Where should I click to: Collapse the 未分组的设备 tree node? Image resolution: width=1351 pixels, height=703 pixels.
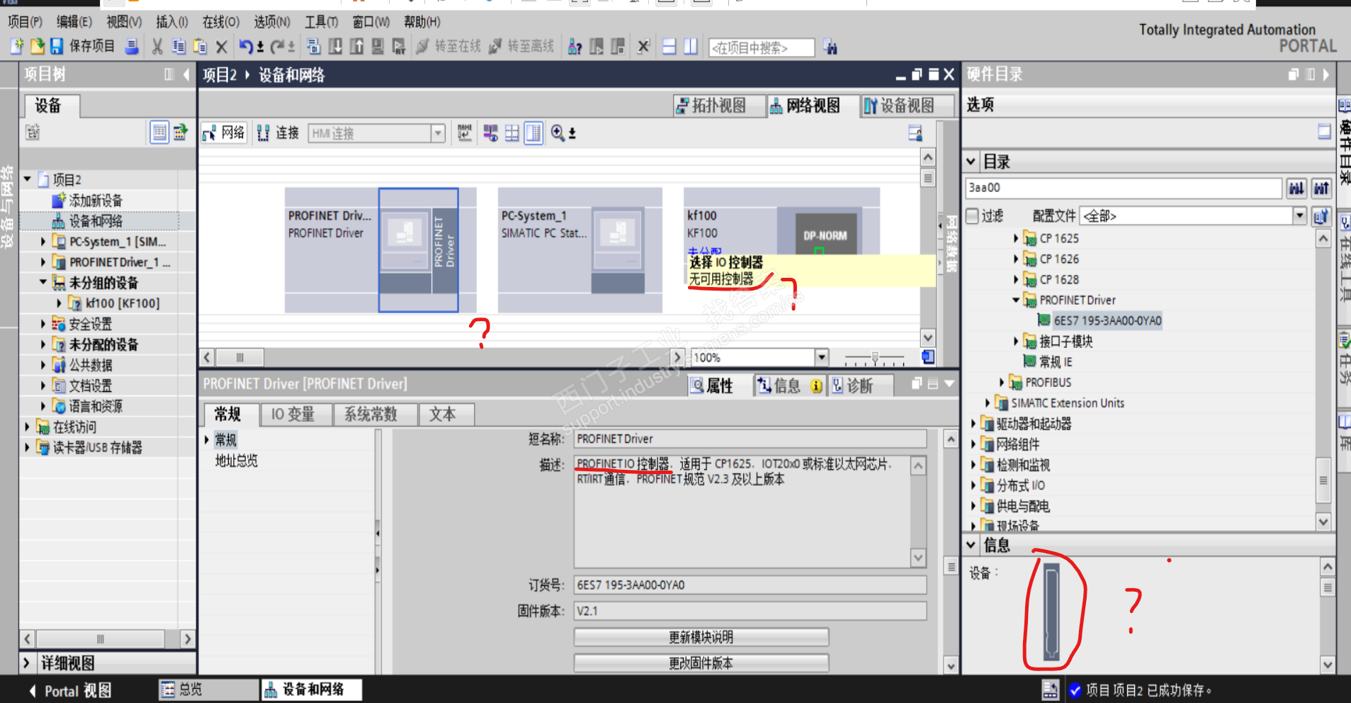pos(43,282)
